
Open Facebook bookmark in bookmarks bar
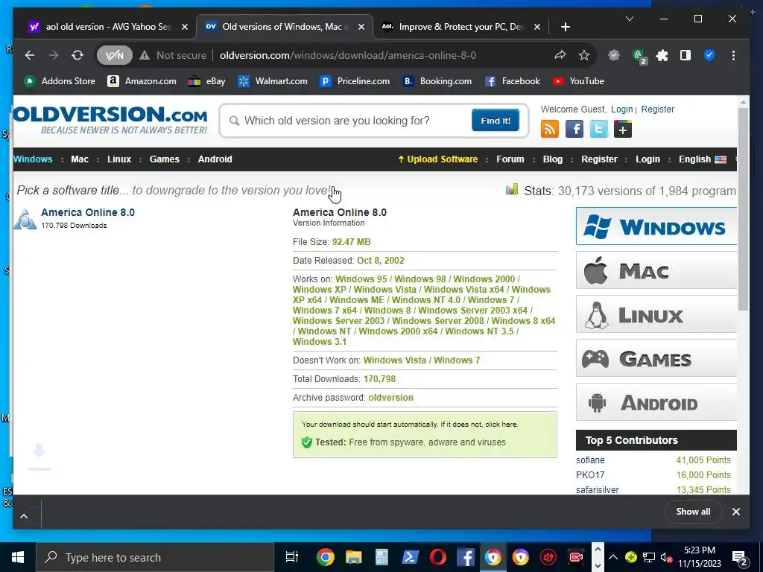513,81
